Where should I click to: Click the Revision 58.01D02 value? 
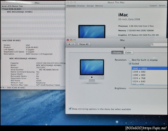tap(41, 68)
